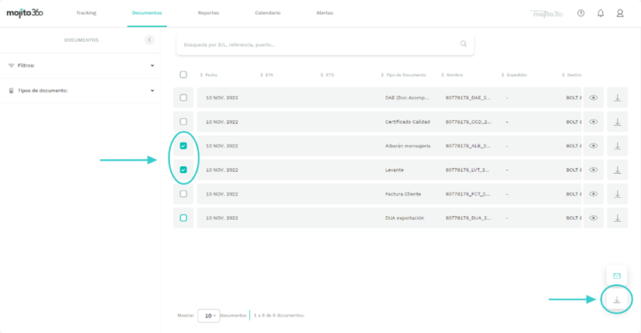Open the Mostrar 10 rows dropdown
Screen dimensions: 641x333
coord(208,316)
